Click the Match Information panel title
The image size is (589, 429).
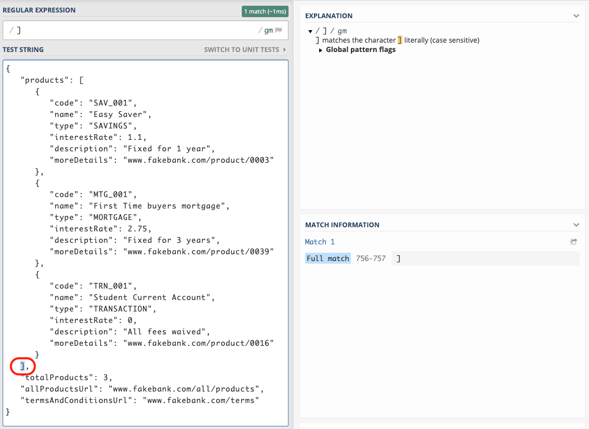342,225
